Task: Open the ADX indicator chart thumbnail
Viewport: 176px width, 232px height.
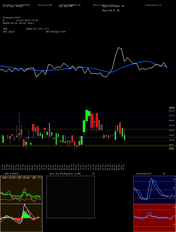Action: pos(21,190)
